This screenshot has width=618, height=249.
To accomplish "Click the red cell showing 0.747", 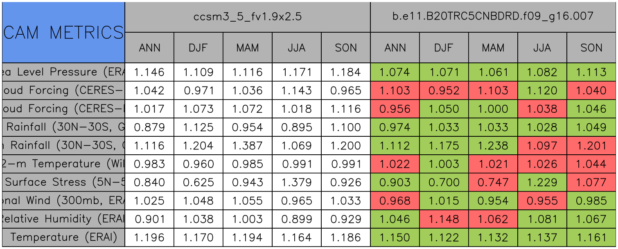I will tap(493, 182).
